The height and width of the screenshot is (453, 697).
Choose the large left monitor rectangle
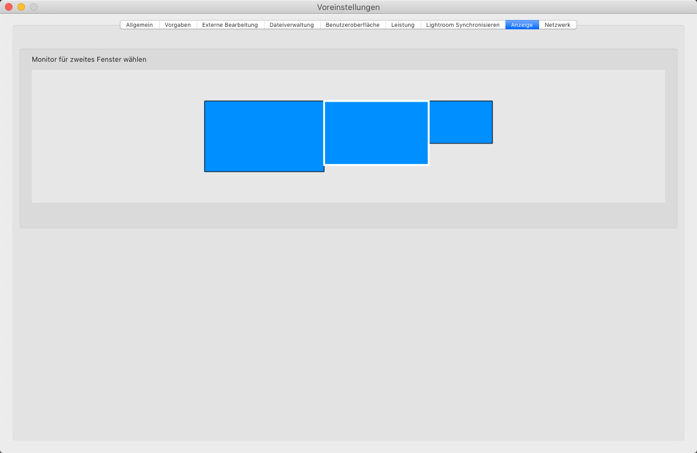tap(264, 136)
